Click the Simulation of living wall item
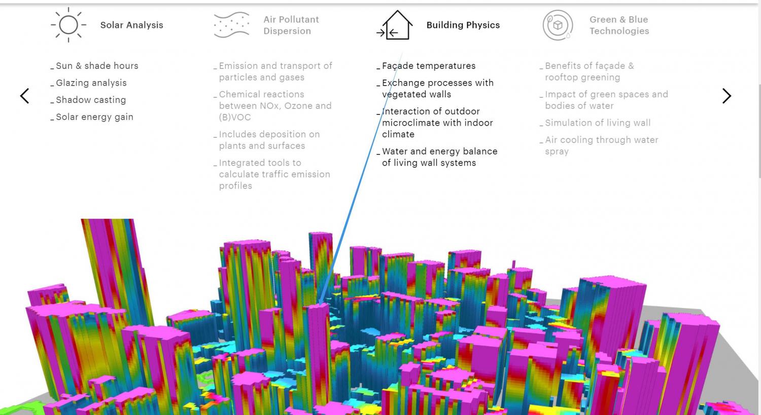Image resolution: width=761 pixels, height=415 pixels. (597, 123)
